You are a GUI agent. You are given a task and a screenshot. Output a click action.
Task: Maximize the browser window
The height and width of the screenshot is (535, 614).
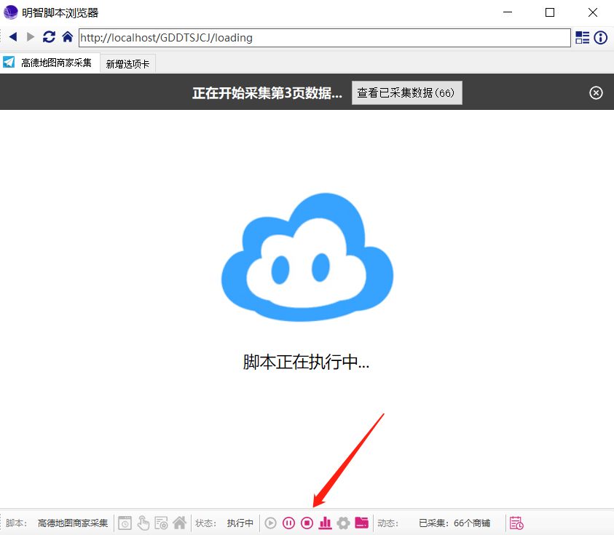[550, 12]
